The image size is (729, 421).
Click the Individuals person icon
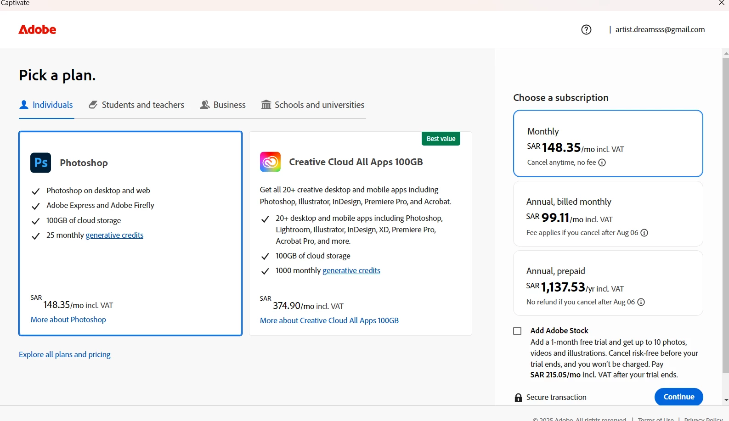point(24,105)
